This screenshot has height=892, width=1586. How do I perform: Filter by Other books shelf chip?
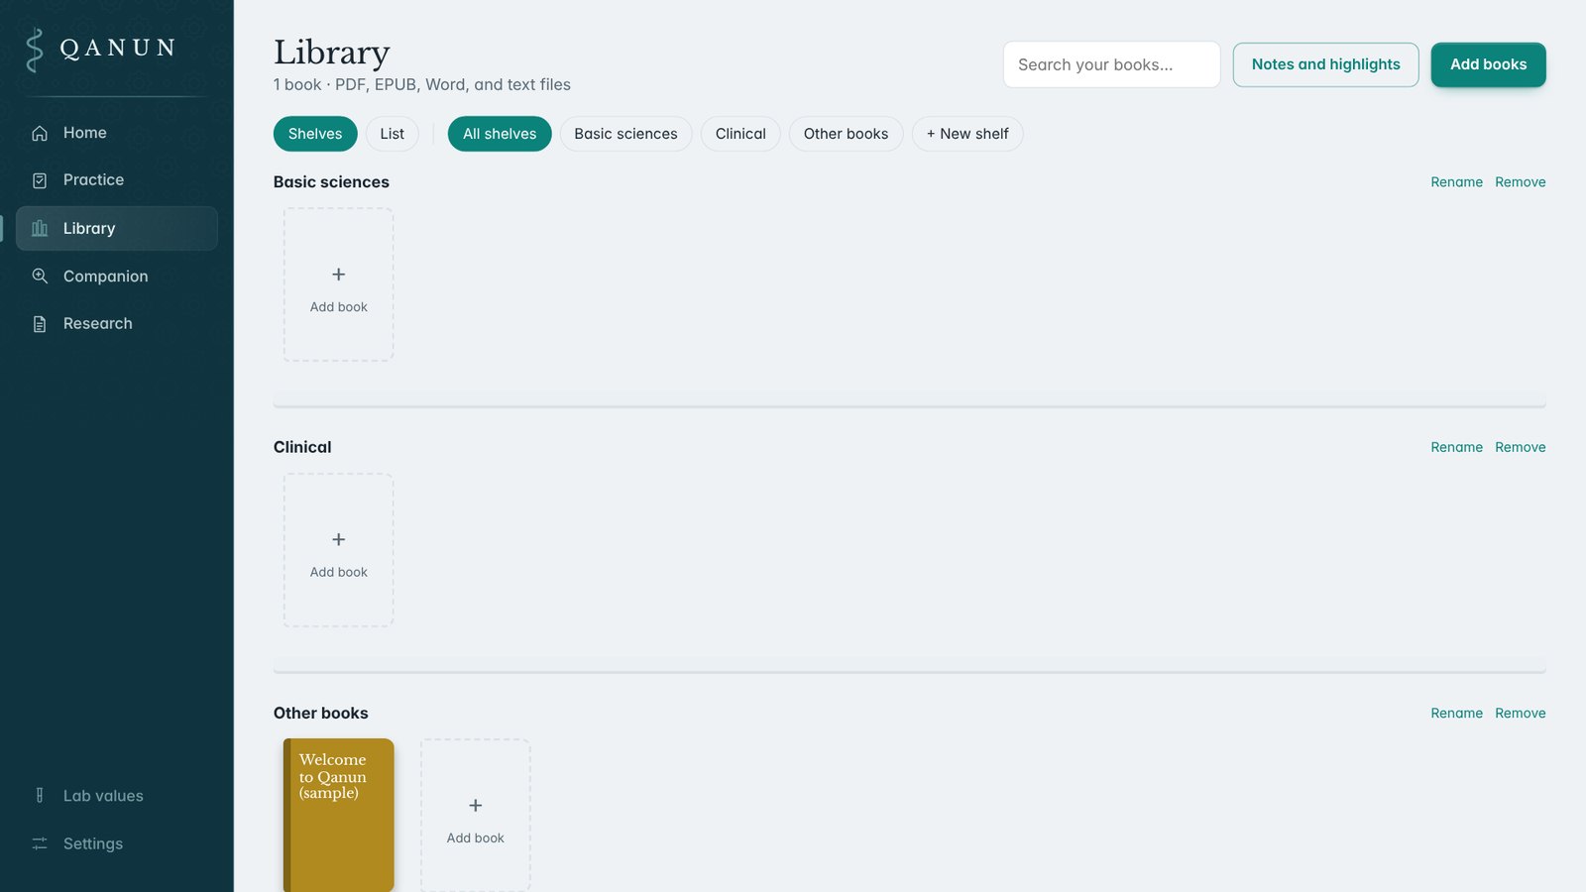[x=846, y=134]
